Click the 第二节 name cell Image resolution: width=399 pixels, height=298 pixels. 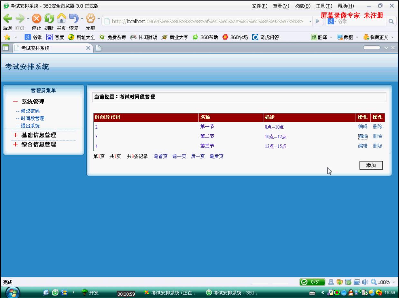pyautogui.click(x=207, y=136)
